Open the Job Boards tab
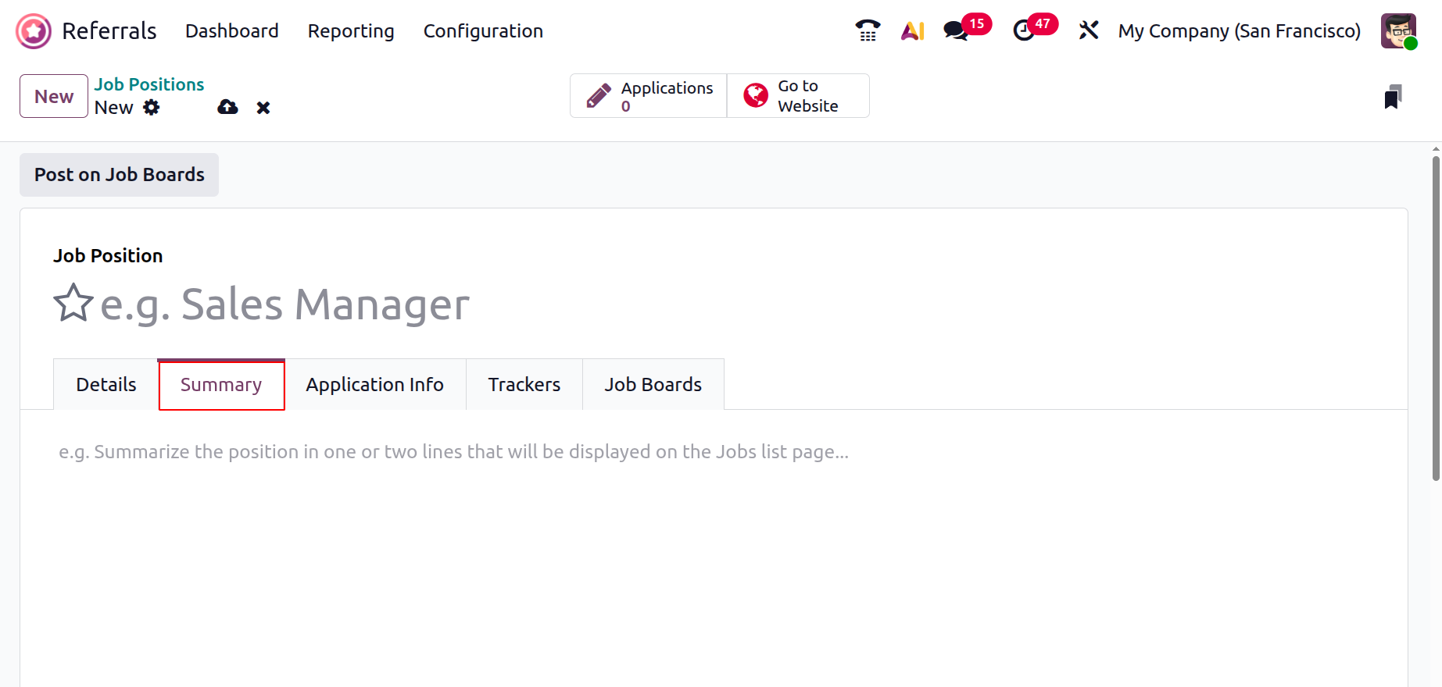1442x687 pixels. pos(653,384)
